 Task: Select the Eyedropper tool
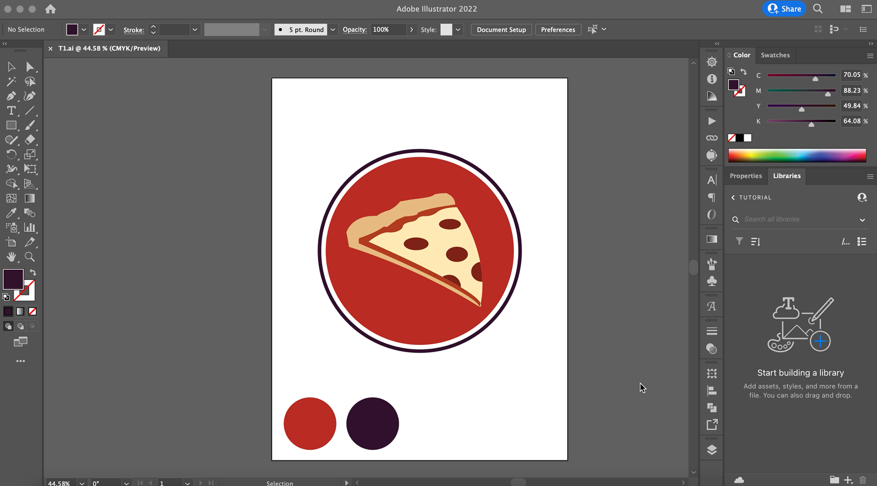tap(11, 213)
